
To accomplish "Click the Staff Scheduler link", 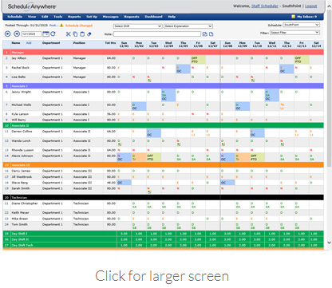I will click(265, 6).
